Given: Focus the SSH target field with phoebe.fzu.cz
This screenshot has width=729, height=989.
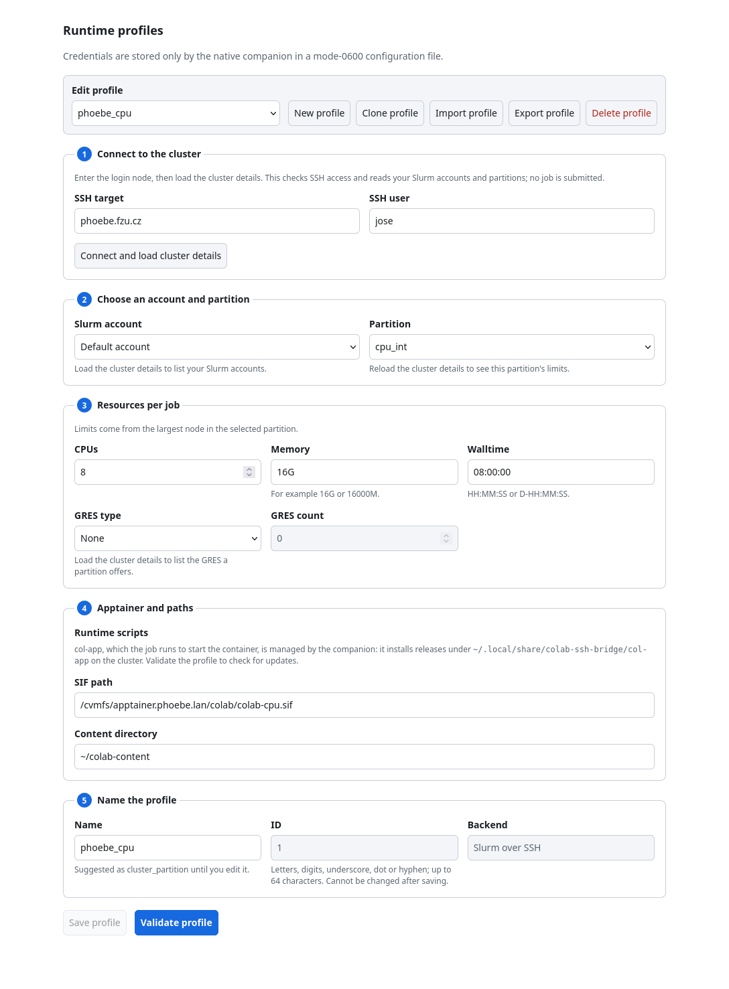Looking at the screenshot, I should click(x=217, y=221).
